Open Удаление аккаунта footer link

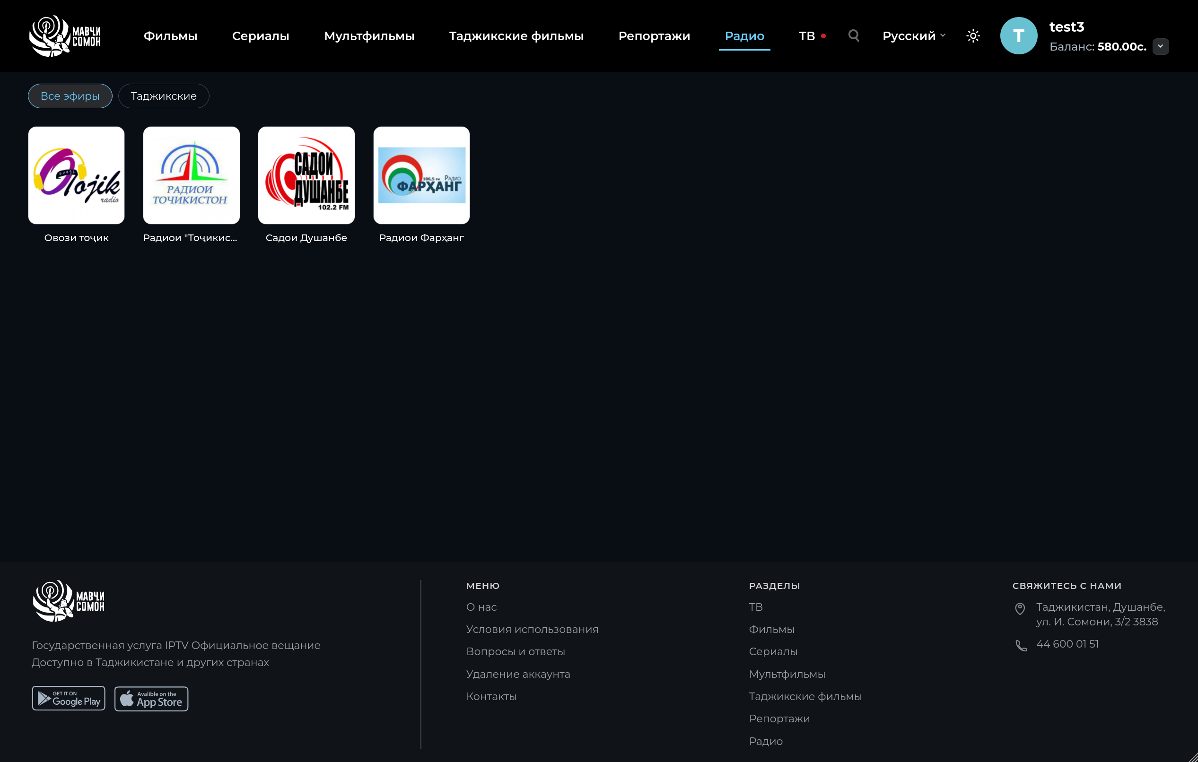coord(518,674)
